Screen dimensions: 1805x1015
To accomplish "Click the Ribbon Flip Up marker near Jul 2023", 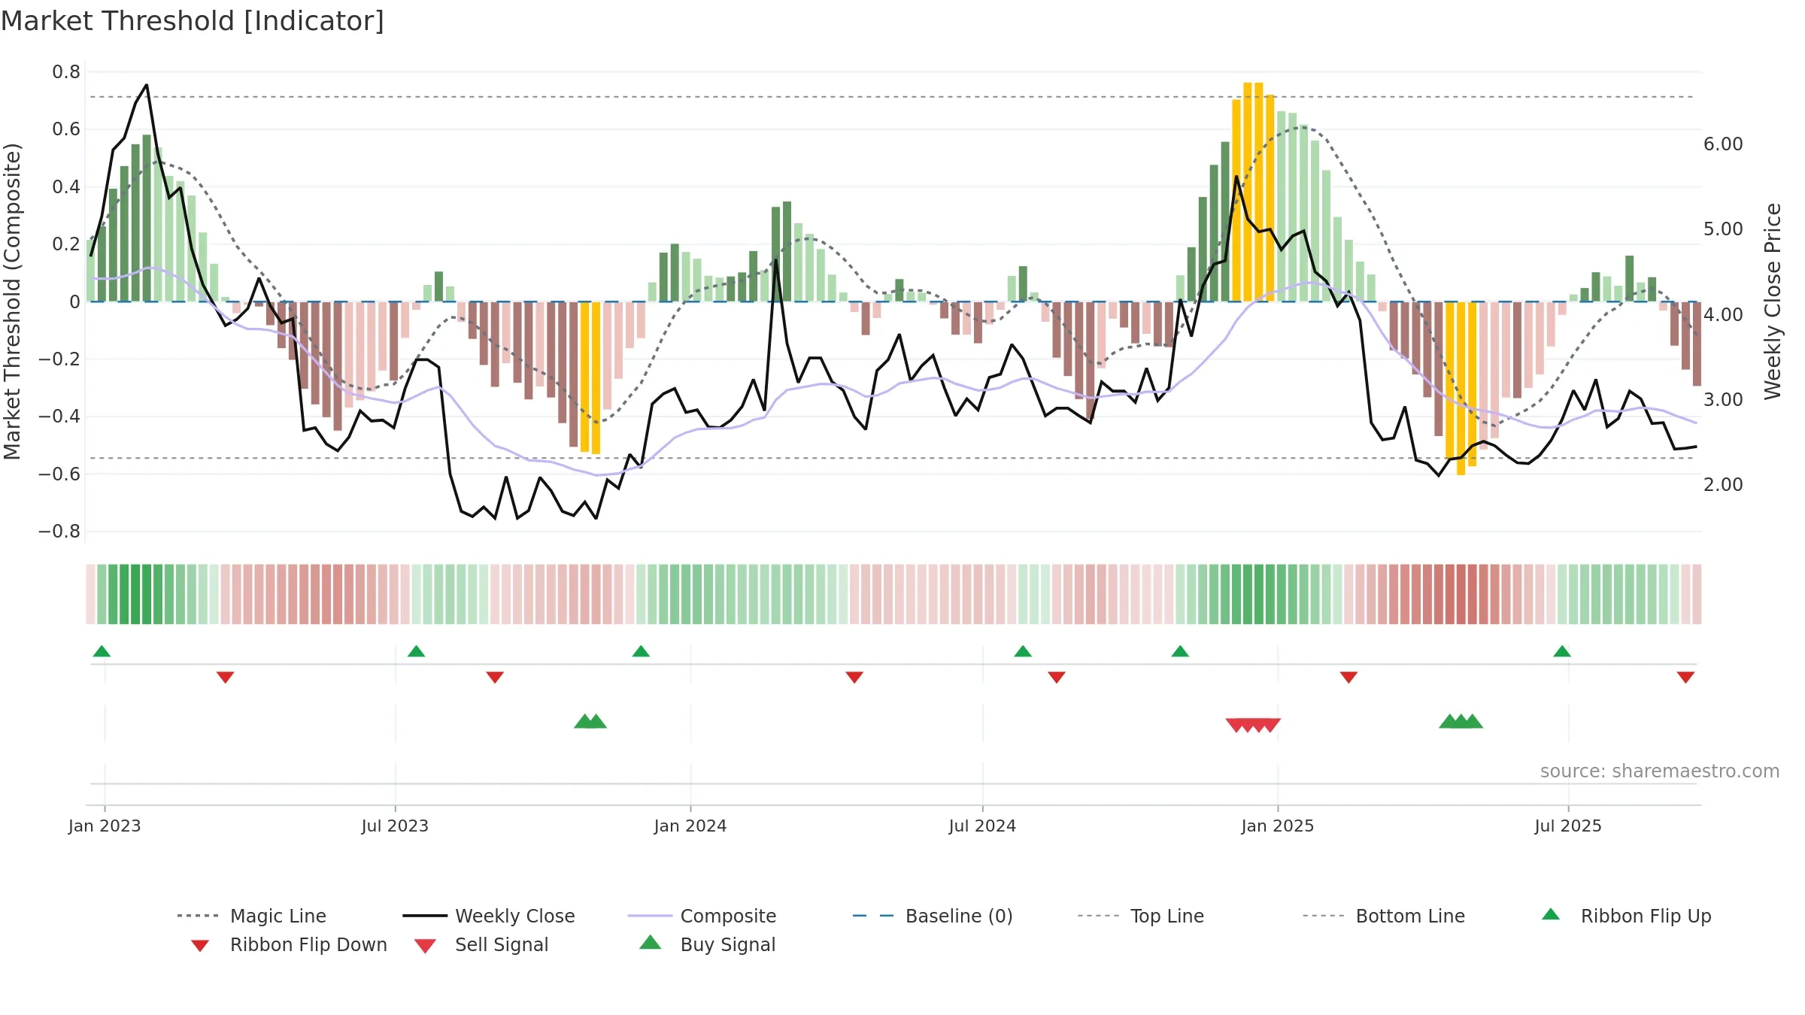I will 416,651.
